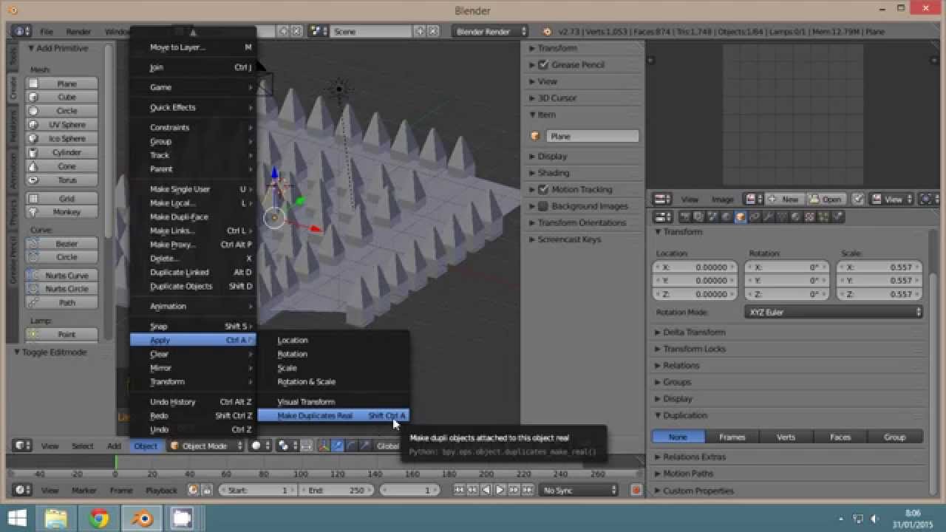The image size is (946, 532).
Task: Click the pin image icon in UV editor
Action: point(858,199)
